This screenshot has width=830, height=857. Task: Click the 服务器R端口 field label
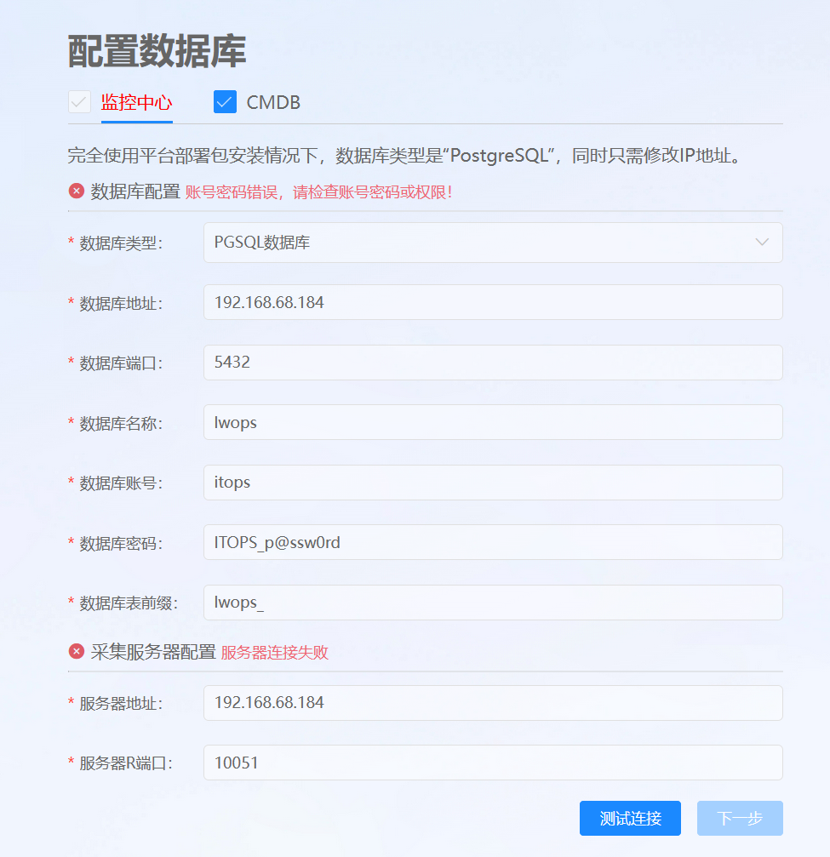coord(126,763)
